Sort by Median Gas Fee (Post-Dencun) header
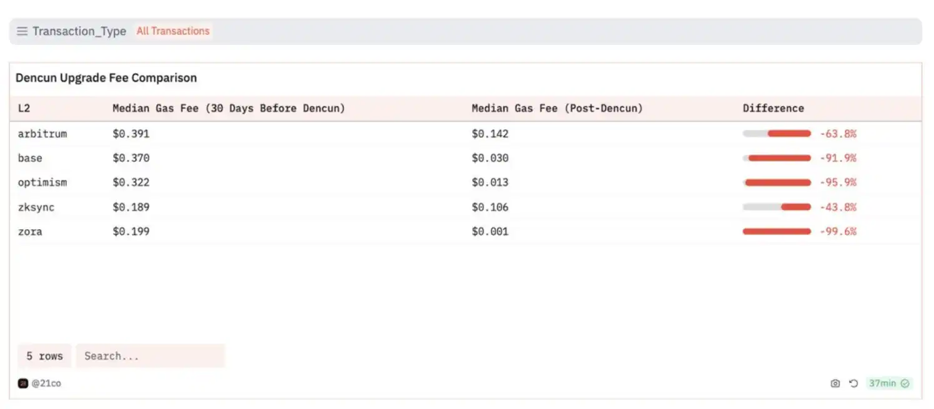 point(557,108)
